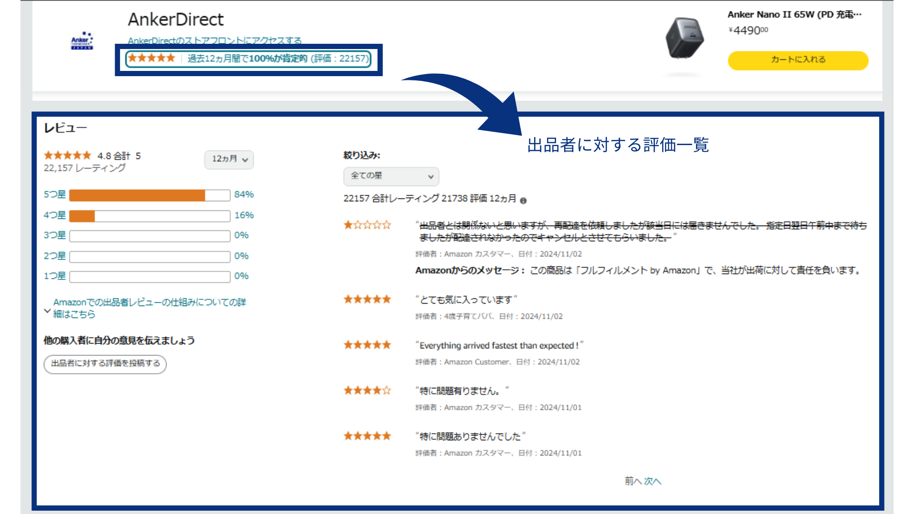Image resolution: width=914 pixels, height=514 pixels.
Task: Open Anker Nano II 65W product title
Action: coord(794,14)
